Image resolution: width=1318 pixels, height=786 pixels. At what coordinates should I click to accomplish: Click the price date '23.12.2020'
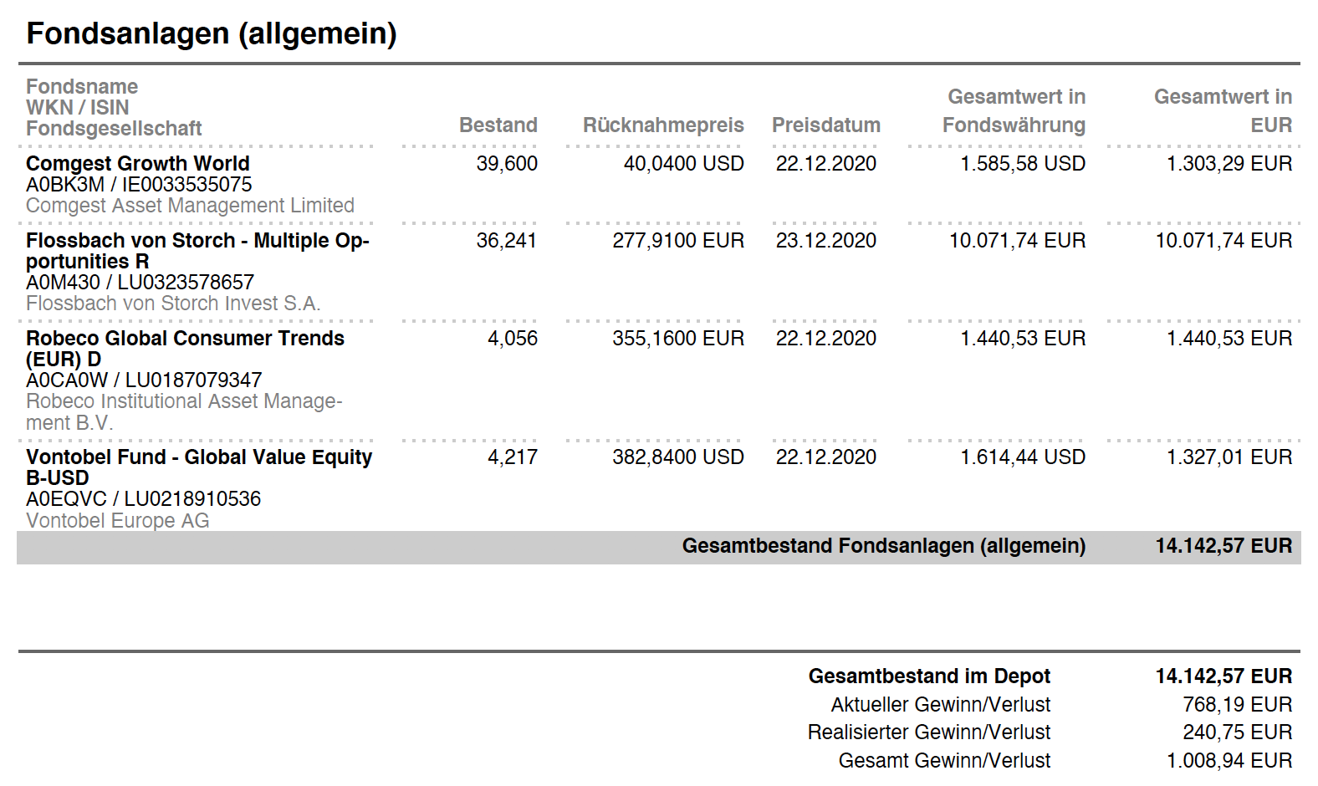pos(826,241)
